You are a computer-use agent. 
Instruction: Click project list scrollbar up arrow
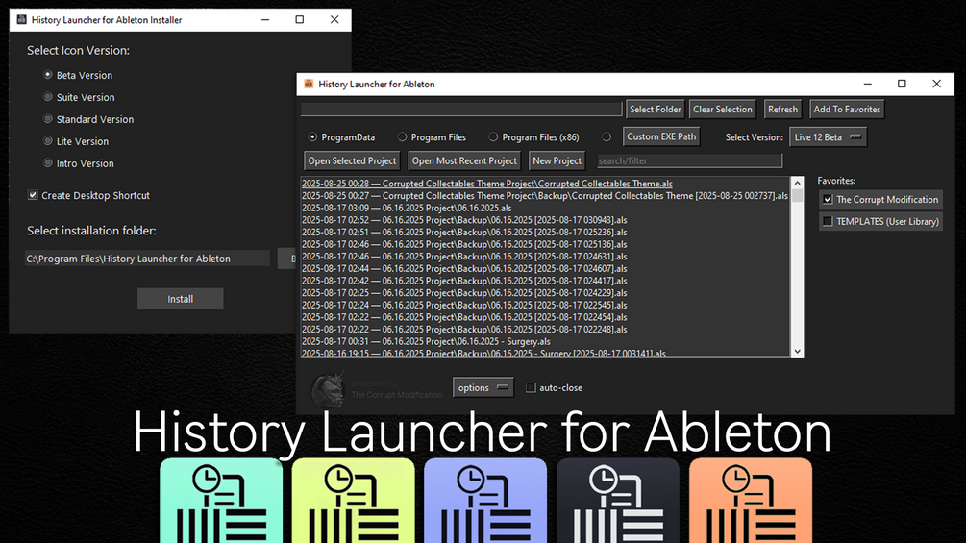(x=797, y=183)
